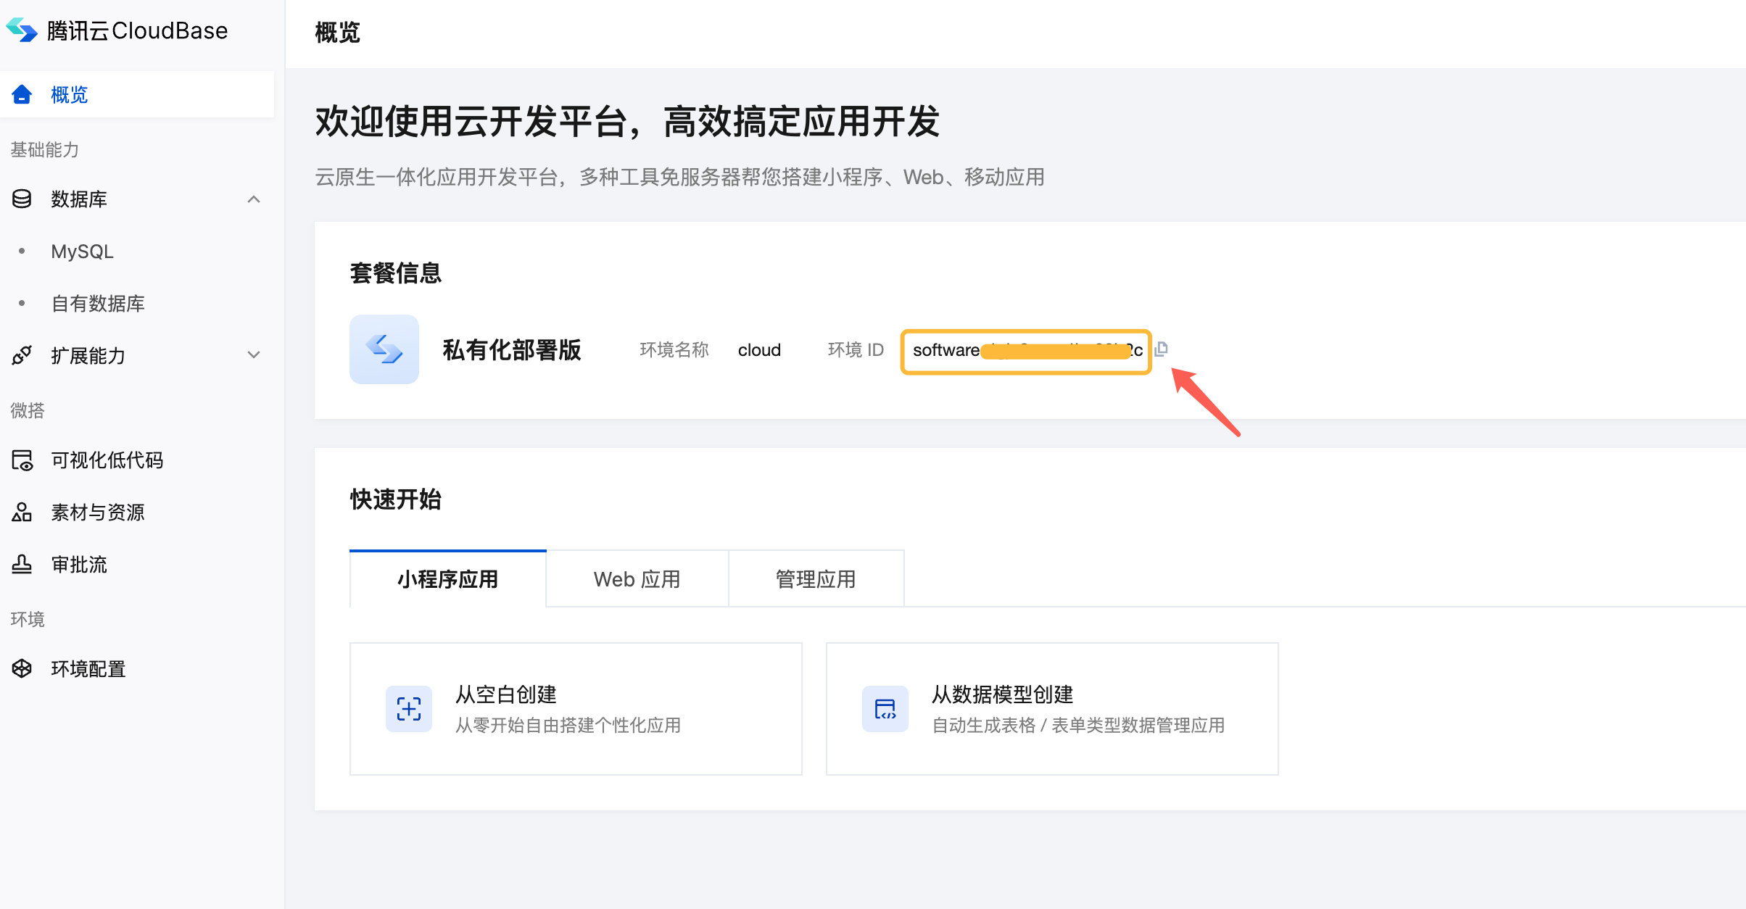1746x909 pixels.
Task: Click the 从数据模型创建 card
Action: pyautogui.click(x=1051, y=708)
